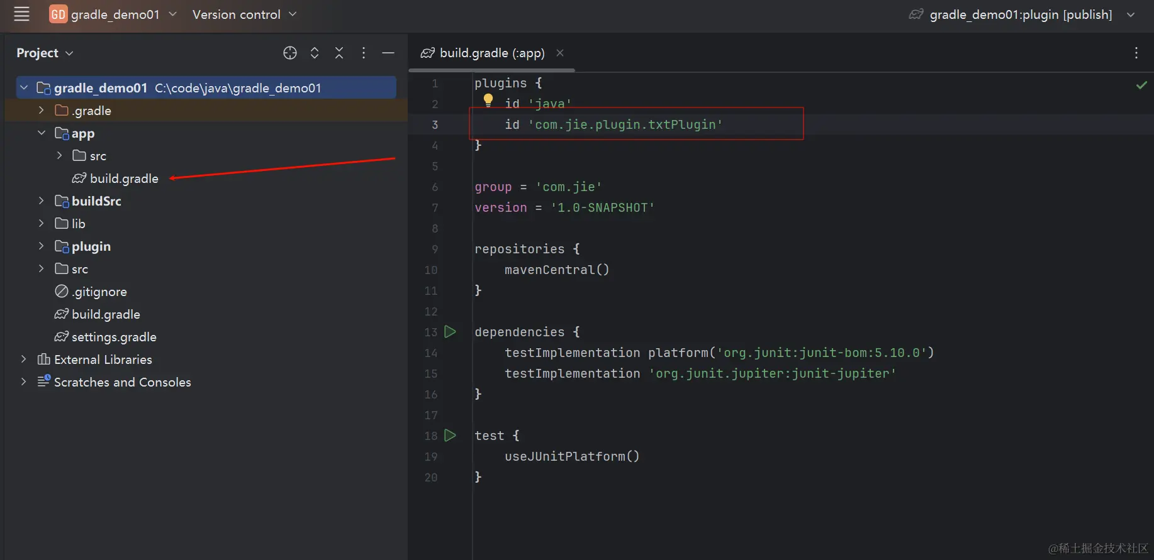
Task: Expand the plugin module
Action: coord(42,246)
